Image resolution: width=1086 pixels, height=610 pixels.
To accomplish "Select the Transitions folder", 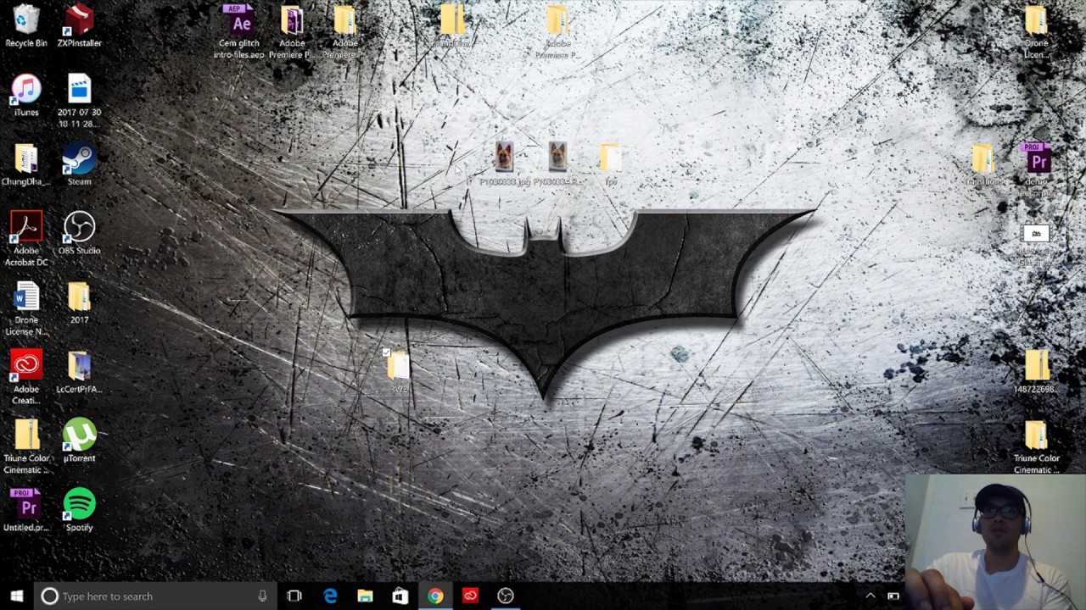I will click(982, 164).
